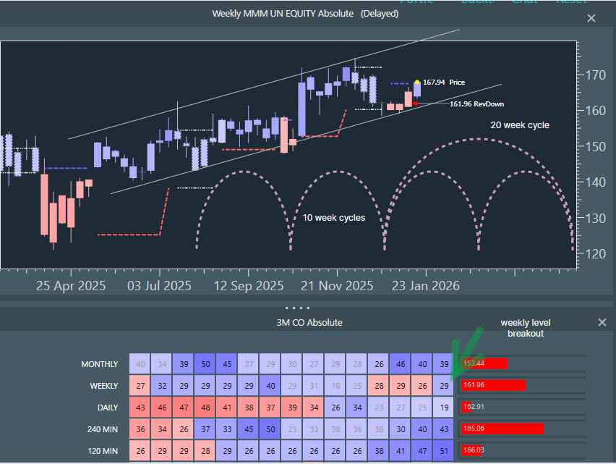616x464 pixels.
Task: Click the '23 Jan 2026' date axis label
Action: pyautogui.click(x=425, y=286)
